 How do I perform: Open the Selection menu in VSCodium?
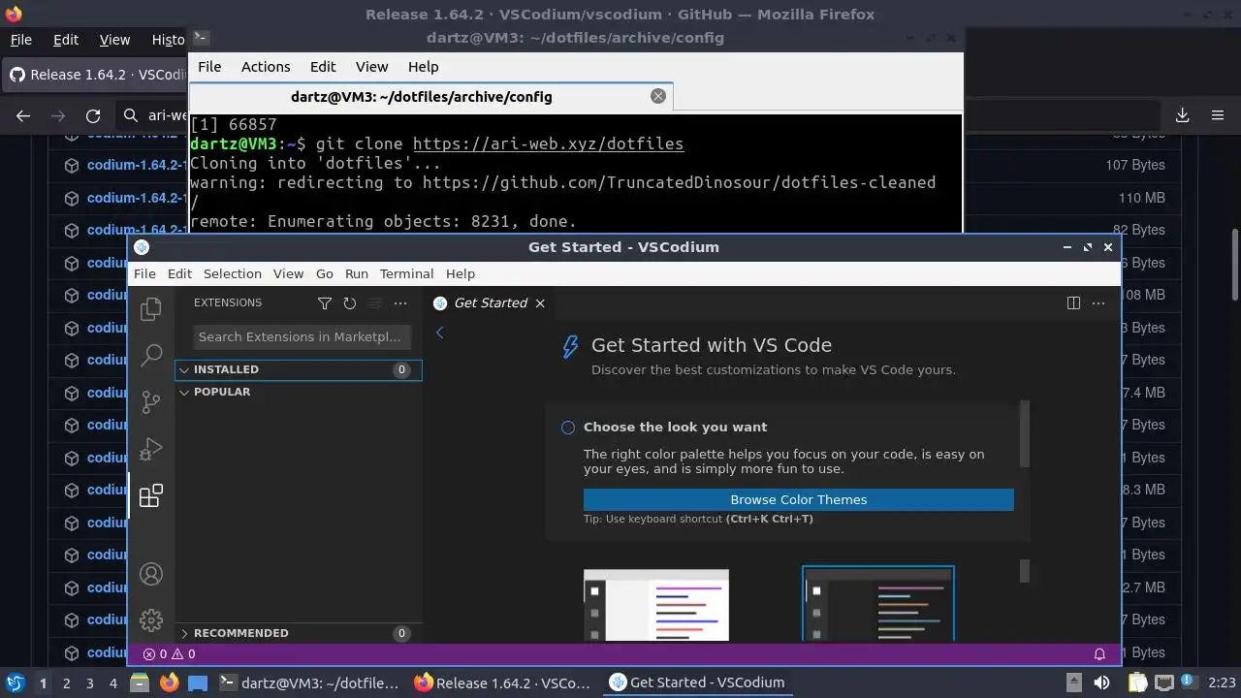pyautogui.click(x=233, y=273)
